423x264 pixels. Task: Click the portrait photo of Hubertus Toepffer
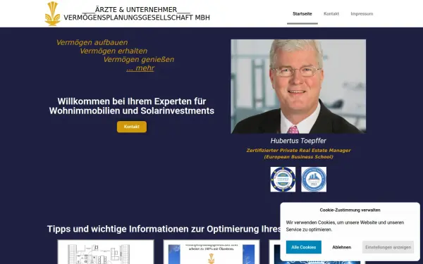(x=298, y=87)
